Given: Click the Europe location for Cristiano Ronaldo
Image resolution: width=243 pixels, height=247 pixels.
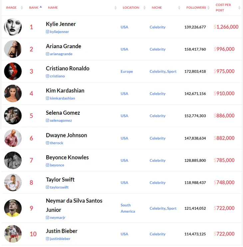Looking at the screenshot, I should coord(126,71).
